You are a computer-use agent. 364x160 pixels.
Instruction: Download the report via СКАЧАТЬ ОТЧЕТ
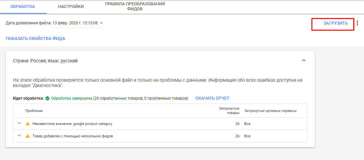click(212, 98)
